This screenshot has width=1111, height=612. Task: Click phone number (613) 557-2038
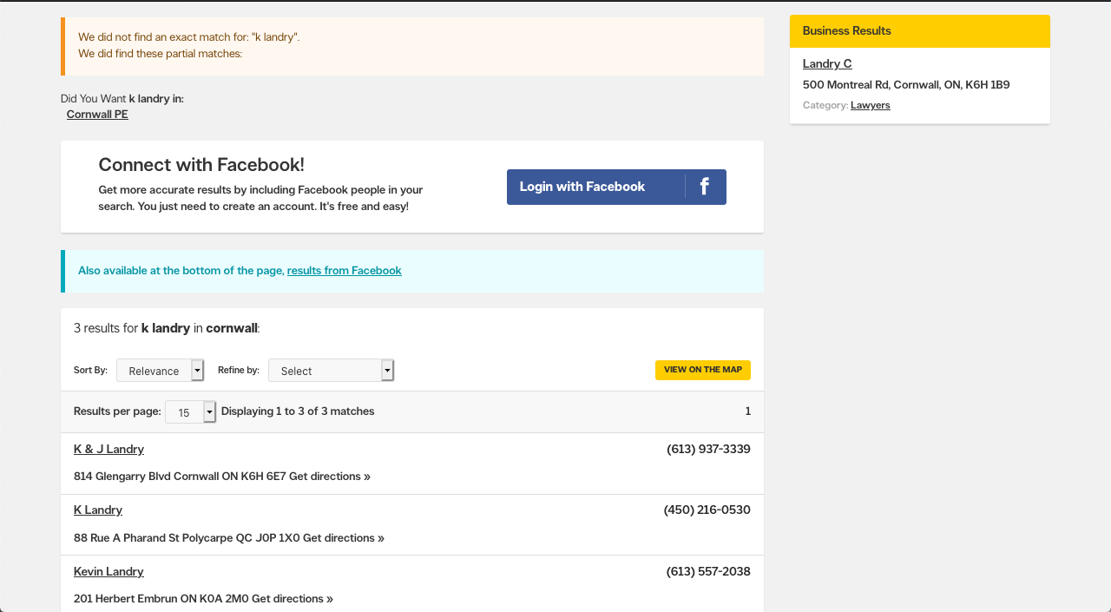tap(708, 572)
